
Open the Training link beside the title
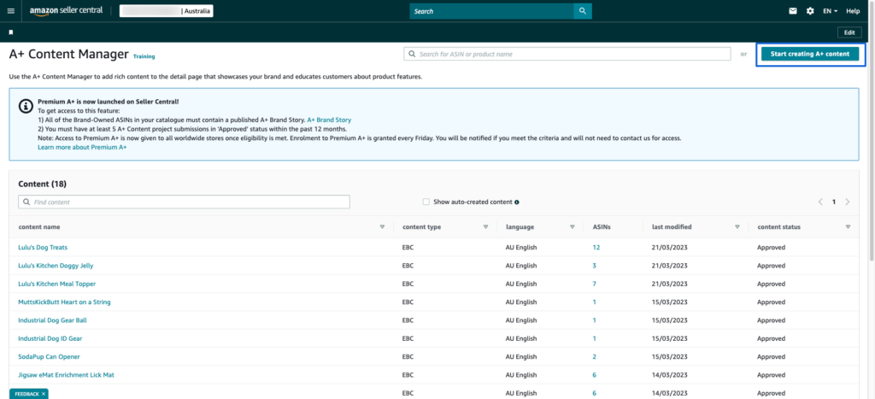pyautogui.click(x=144, y=56)
